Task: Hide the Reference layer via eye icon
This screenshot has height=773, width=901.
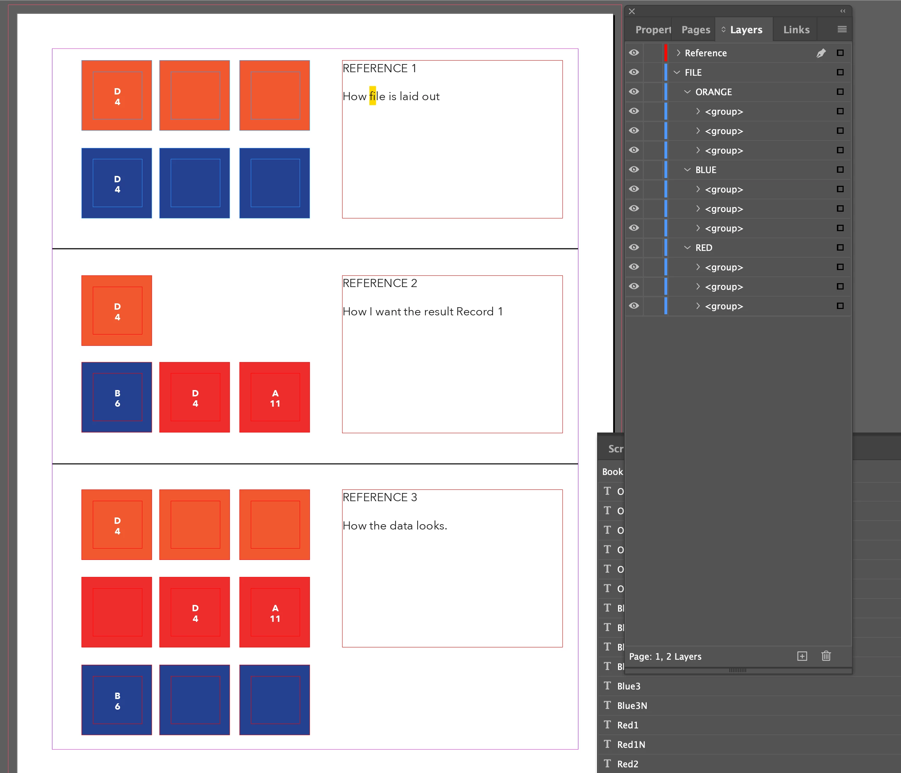Action: point(634,53)
